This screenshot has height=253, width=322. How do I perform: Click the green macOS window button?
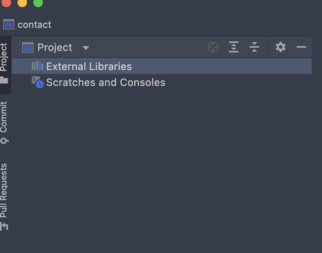[x=38, y=2]
